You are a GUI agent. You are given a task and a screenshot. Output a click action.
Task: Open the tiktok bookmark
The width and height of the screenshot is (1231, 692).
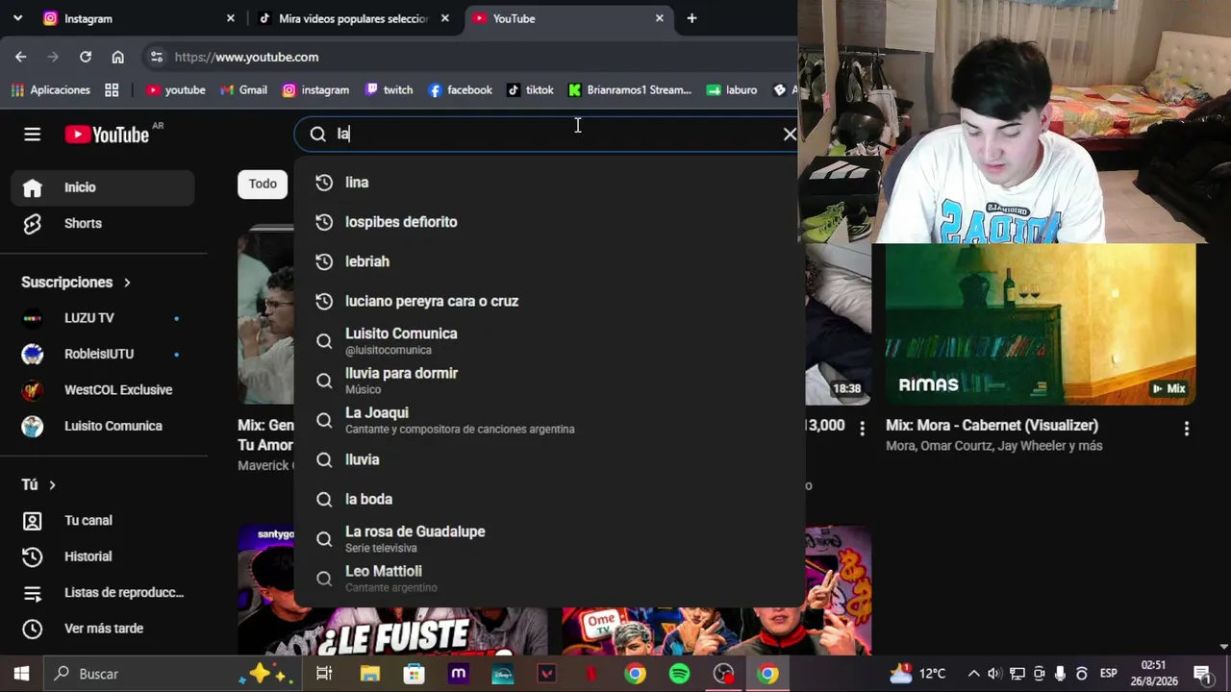tap(530, 89)
